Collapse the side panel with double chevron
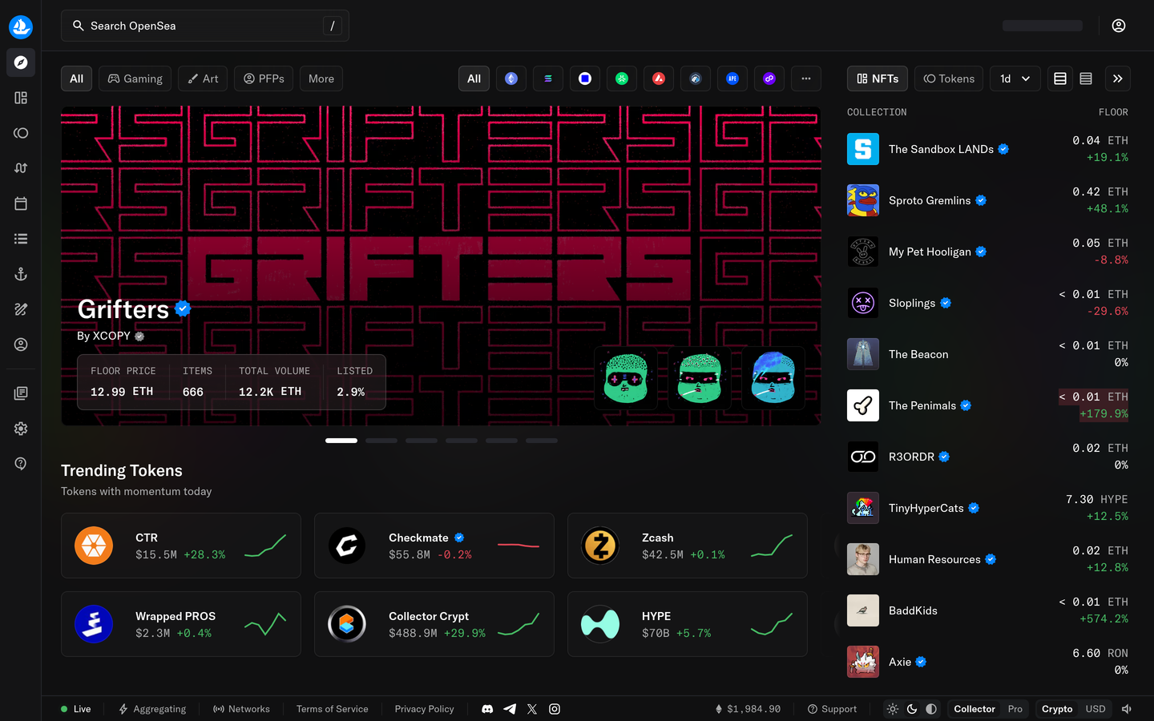1154x721 pixels. pyautogui.click(x=1118, y=79)
